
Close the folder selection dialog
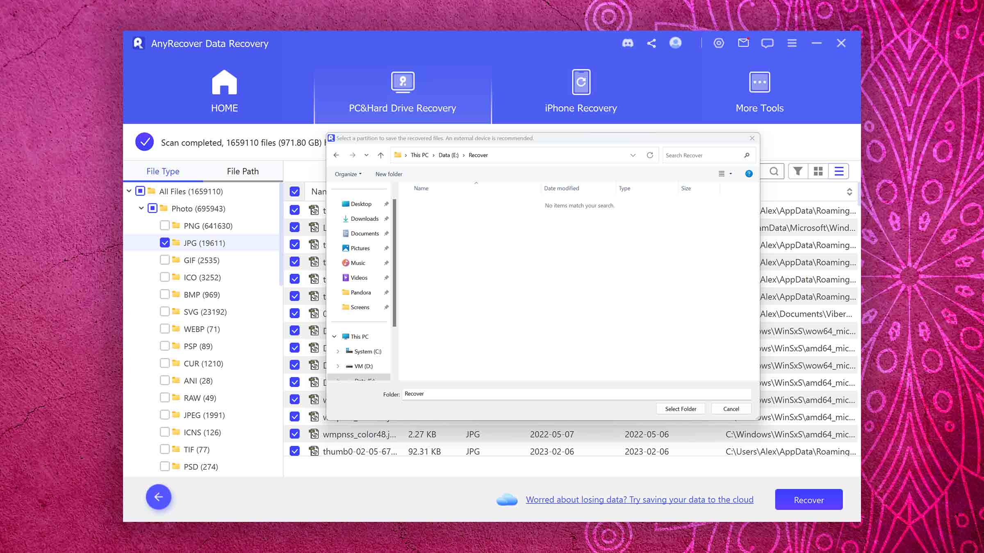click(752, 138)
